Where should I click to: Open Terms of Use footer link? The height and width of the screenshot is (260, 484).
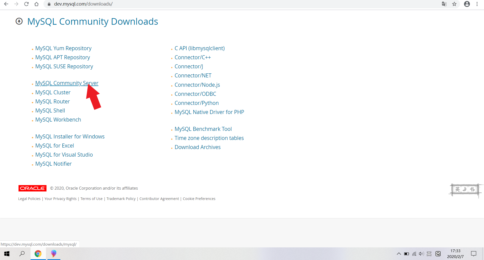coord(92,199)
